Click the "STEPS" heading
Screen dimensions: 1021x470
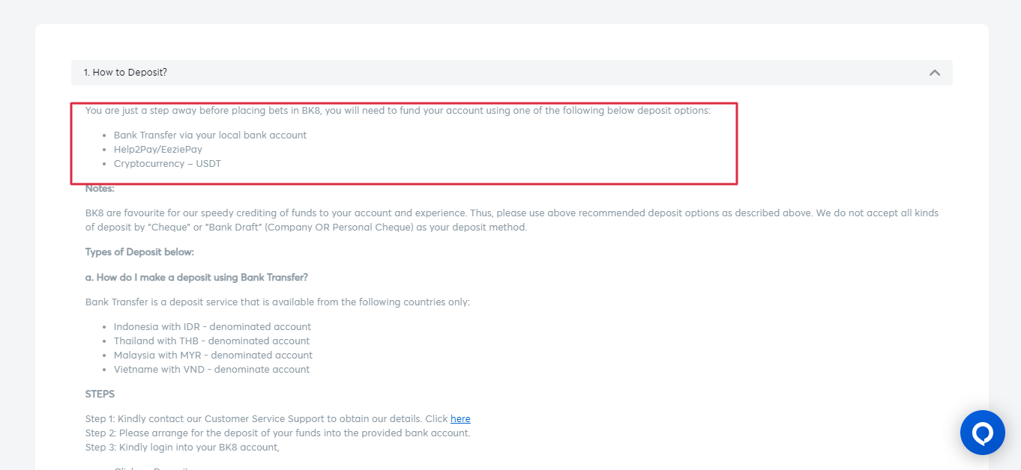click(100, 394)
